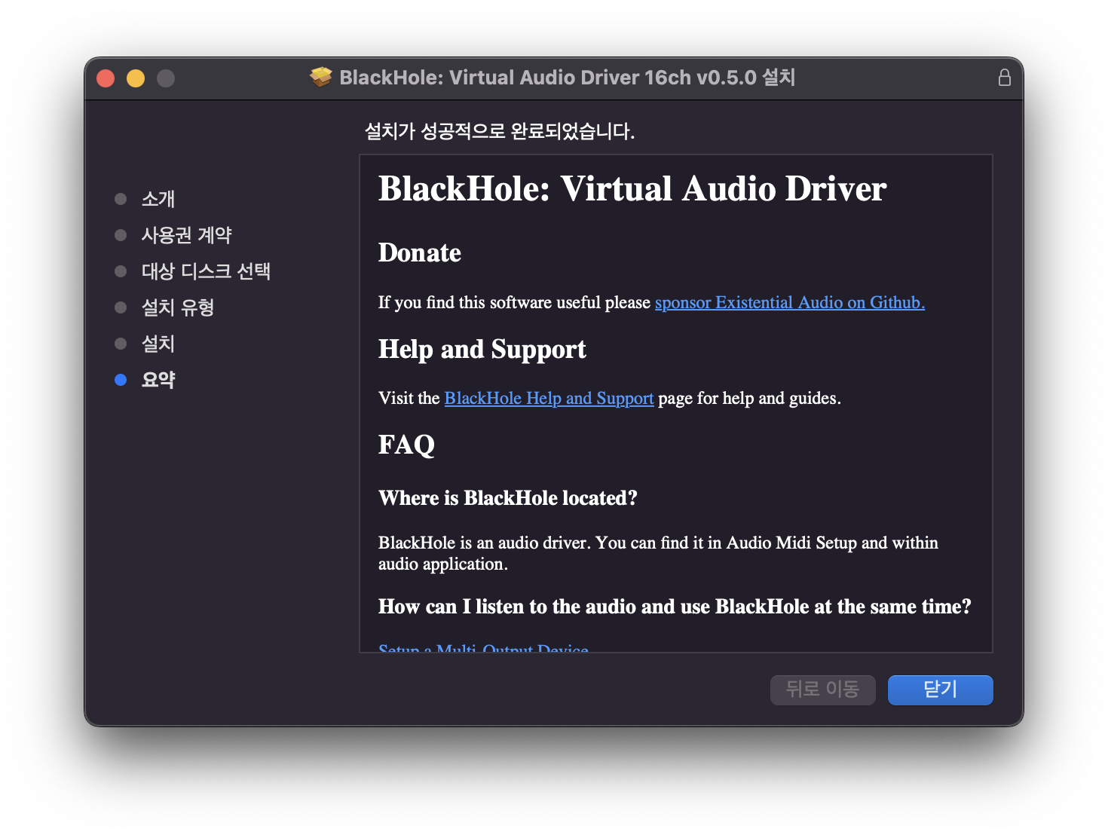This screenshot has width=1108, height=838.
Task: Click the gray bullet beside 설치
Action: (121, 344)
